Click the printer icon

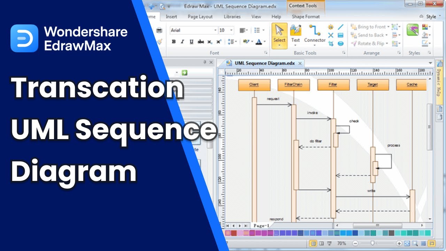point(159,30)
